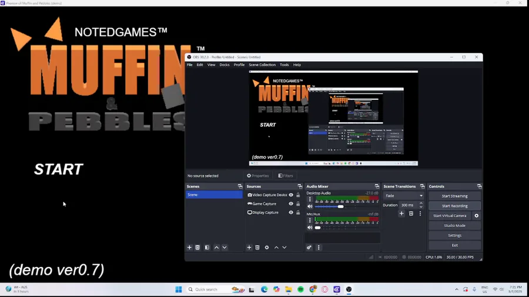The height and width of the screenshot is (297, 529).
Task: Add a new scene with the plus icon
Action: [189, 248]
